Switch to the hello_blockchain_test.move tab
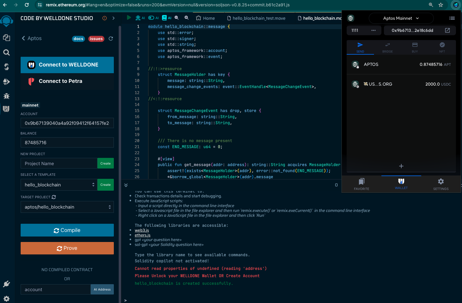Image resolution: width=462 pixels, height=303 pixels. 259,18
